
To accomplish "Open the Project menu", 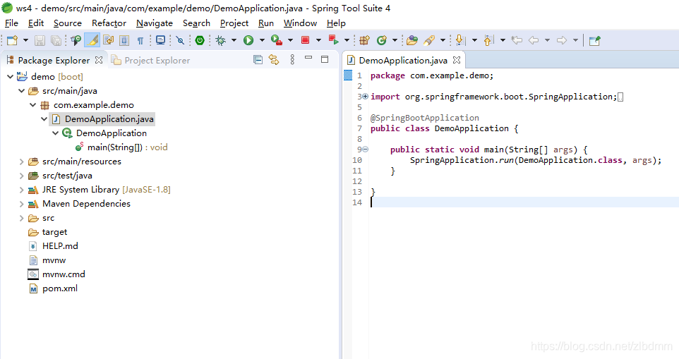I will 234,23.
